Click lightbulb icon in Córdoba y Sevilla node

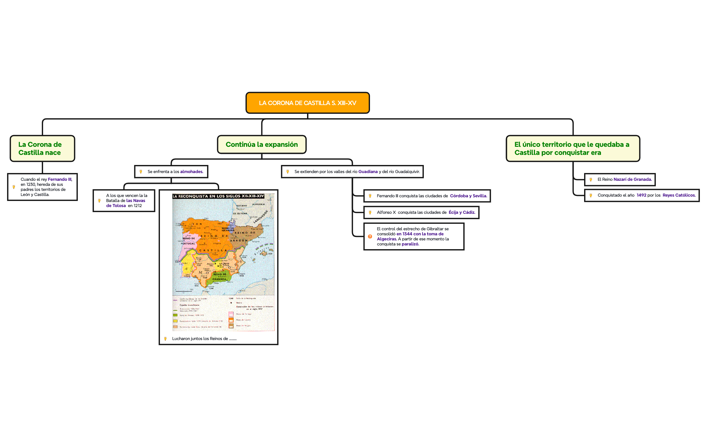tap(370, 196)
